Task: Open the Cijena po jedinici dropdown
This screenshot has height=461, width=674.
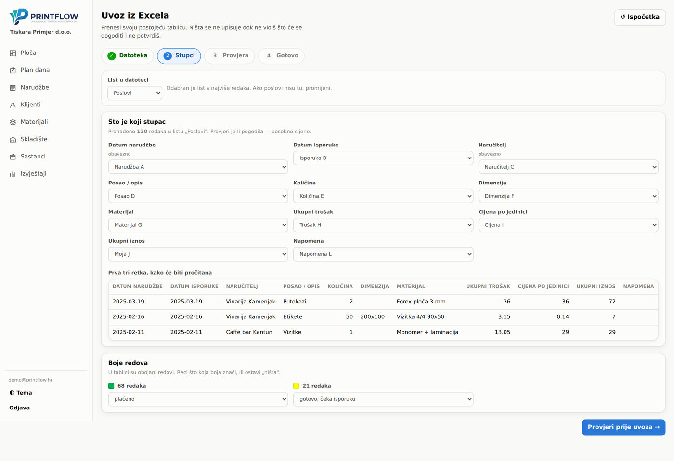Action: click(x=568, y=225)
